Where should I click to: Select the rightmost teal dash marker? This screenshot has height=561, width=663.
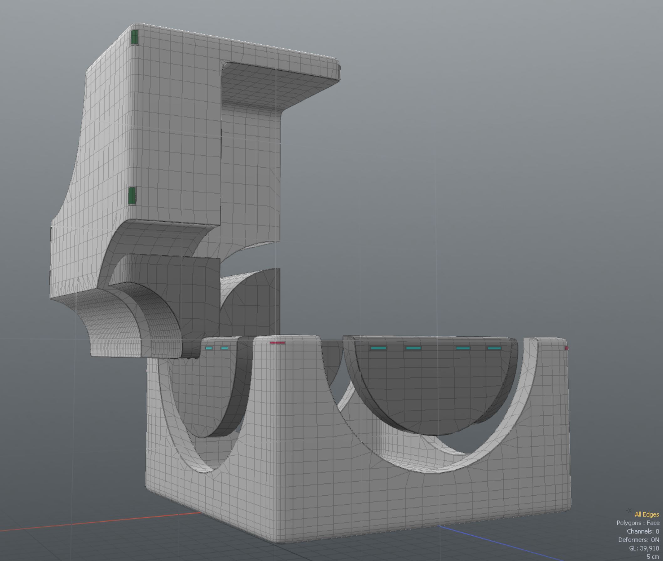[x=494, y=348]
